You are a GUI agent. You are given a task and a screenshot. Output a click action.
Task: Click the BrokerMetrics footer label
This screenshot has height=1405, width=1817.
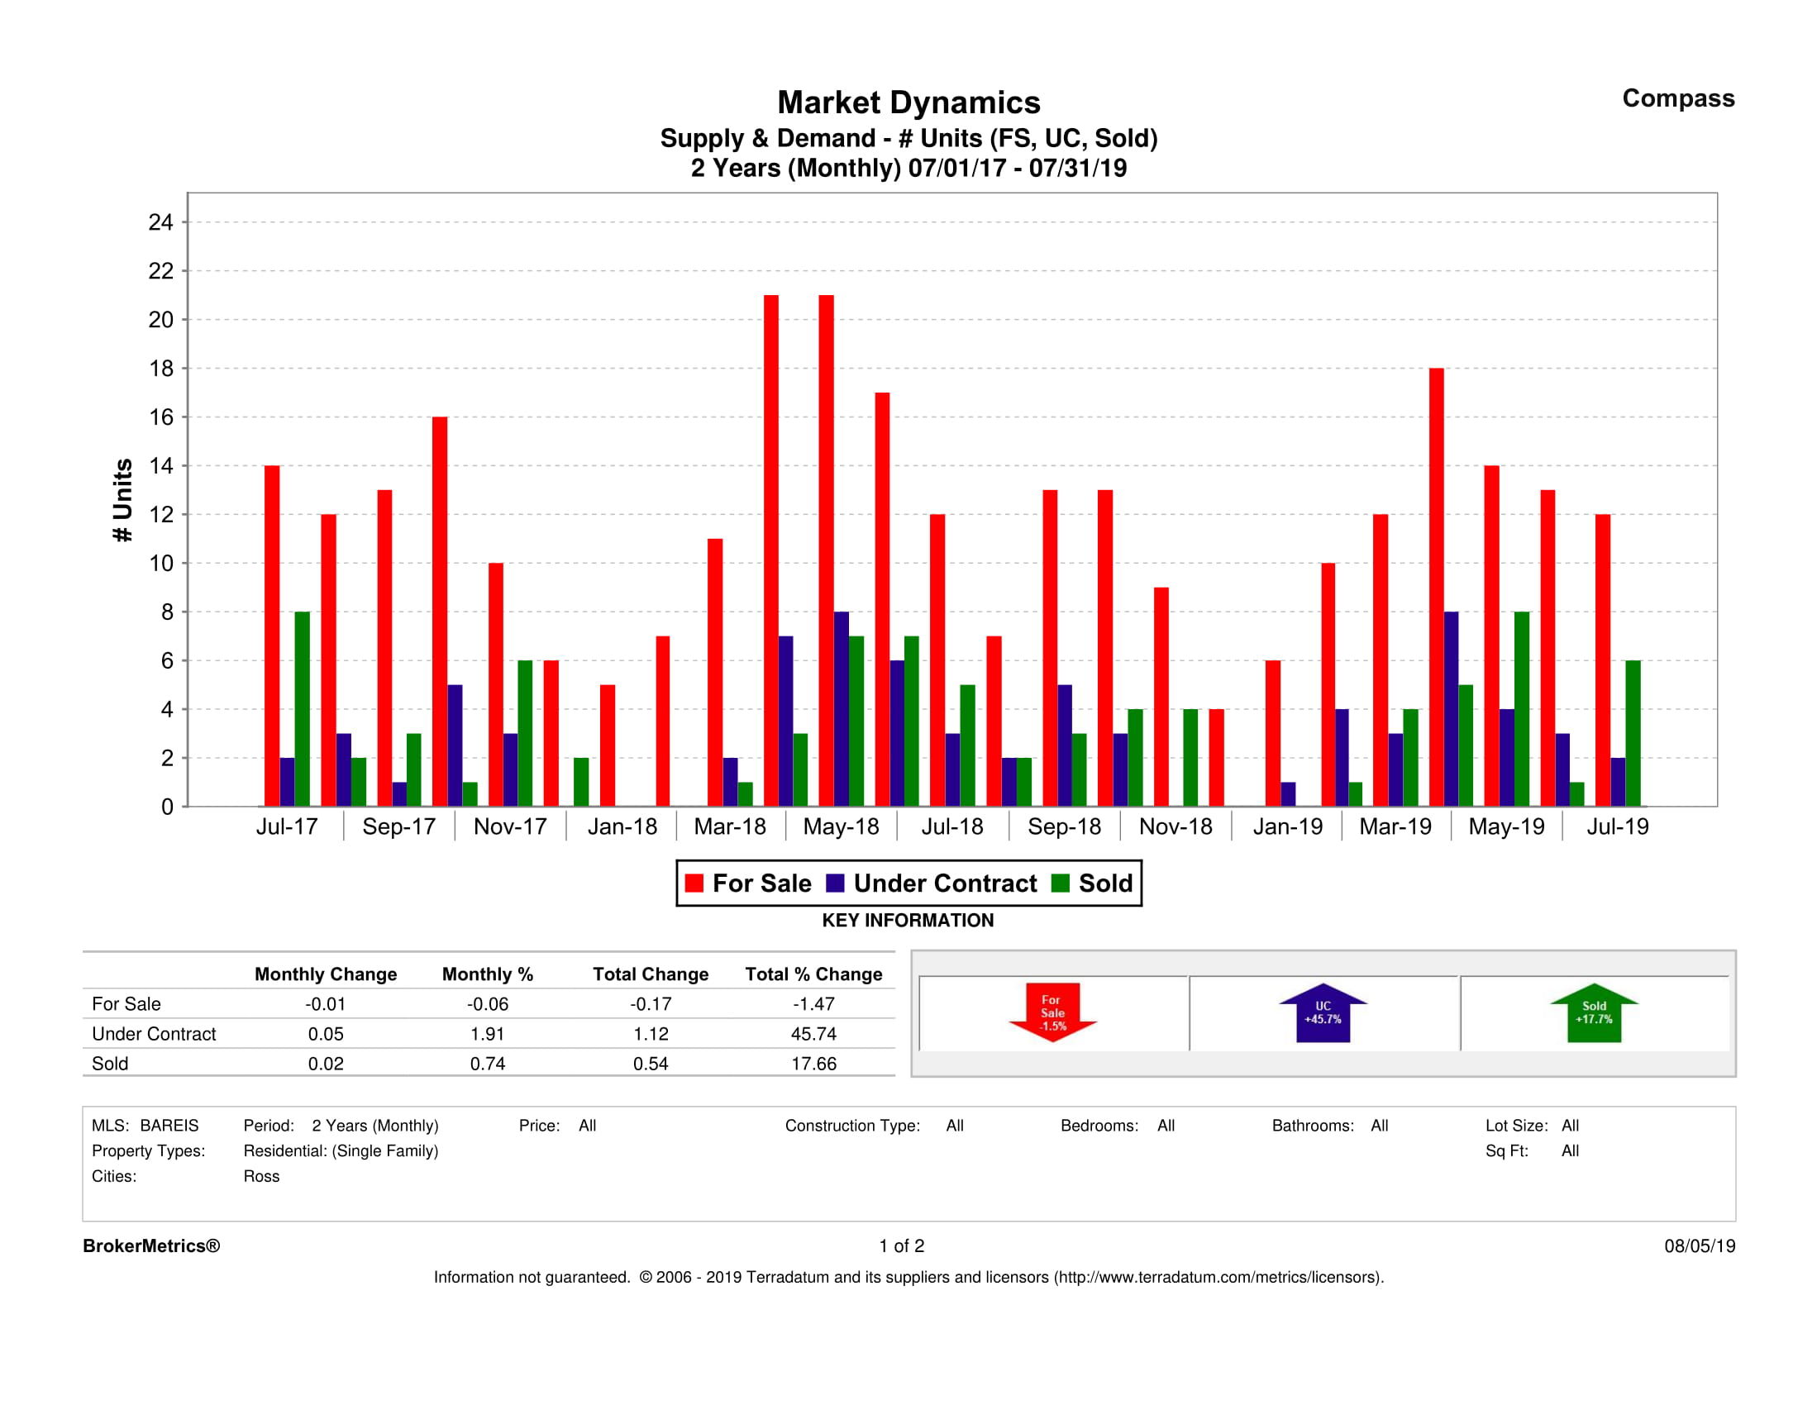151,1245
